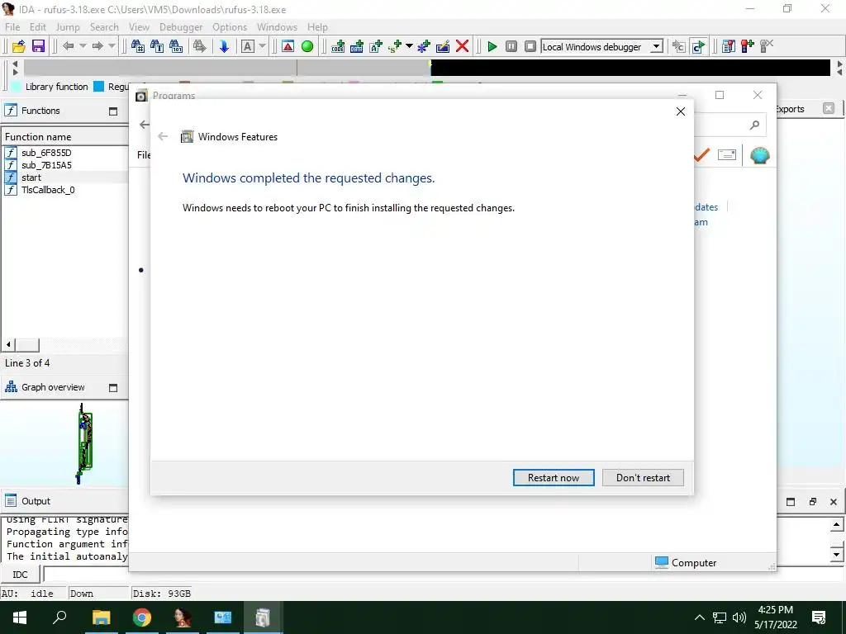846x634 pixels.
Task: Open the Debugger menu in IDA
Action: pos(181,27)
